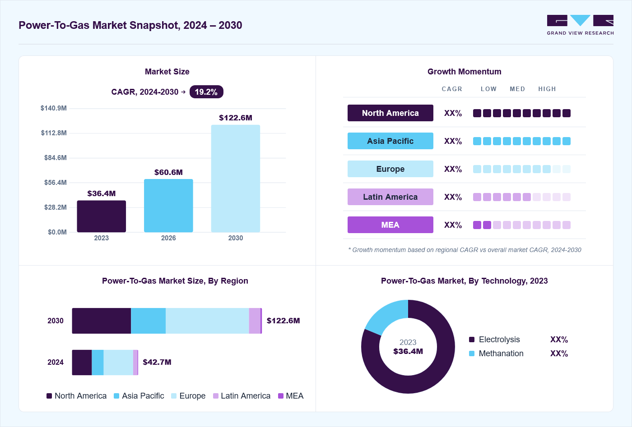
Task: Click the North America growth momentum indicator bar
Action: pos(522,113)
